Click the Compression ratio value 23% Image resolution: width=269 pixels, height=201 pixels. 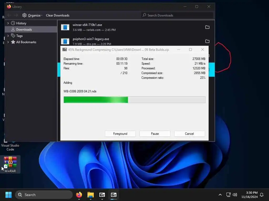[x=203, y=77]
